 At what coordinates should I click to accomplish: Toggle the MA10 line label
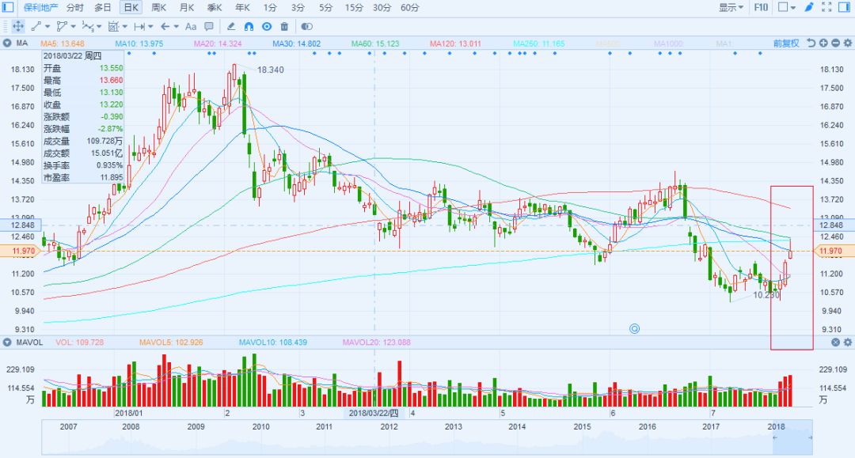139,43
